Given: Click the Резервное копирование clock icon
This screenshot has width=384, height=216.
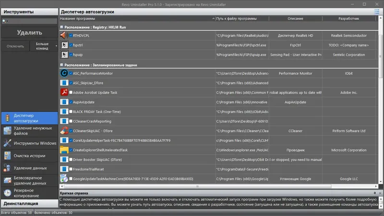Looking at the screenshot, I should pos(7,193).
